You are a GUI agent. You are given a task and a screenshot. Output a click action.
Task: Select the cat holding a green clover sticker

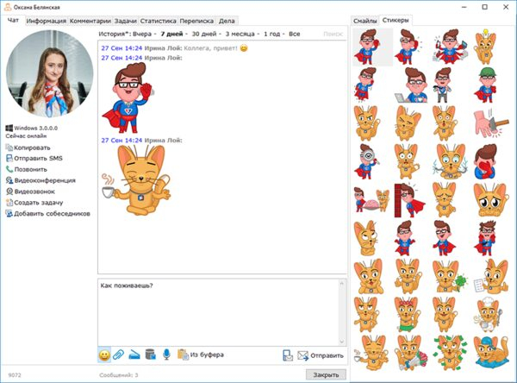(450, 276)
